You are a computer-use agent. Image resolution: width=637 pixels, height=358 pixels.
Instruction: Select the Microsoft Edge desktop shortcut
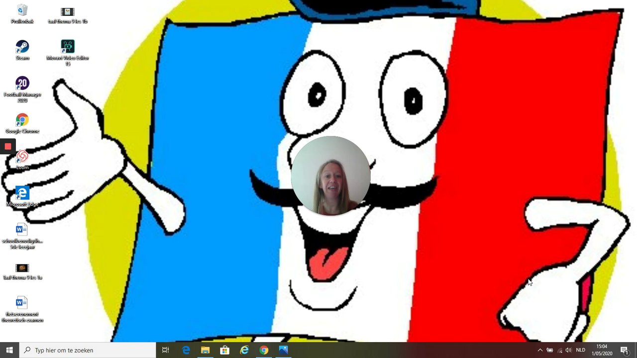click(x=22, y=196)
